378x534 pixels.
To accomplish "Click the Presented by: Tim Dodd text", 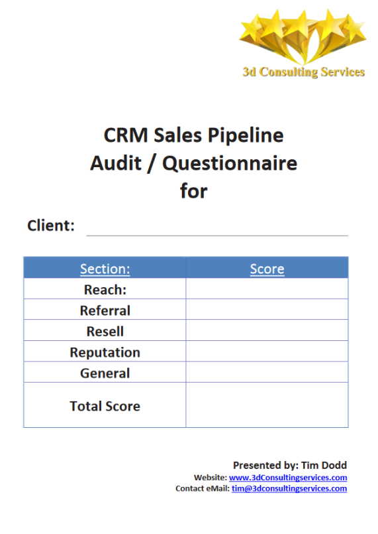I will tap(290, 465).
